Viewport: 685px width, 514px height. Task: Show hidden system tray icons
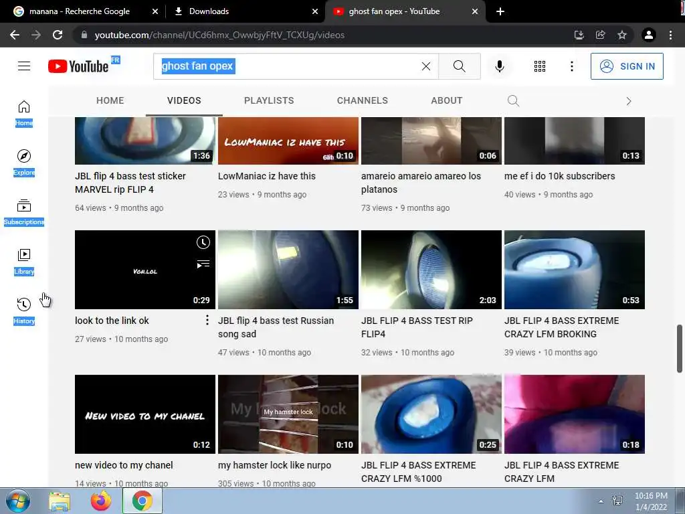pyautogui.click(x=601, y=501)
